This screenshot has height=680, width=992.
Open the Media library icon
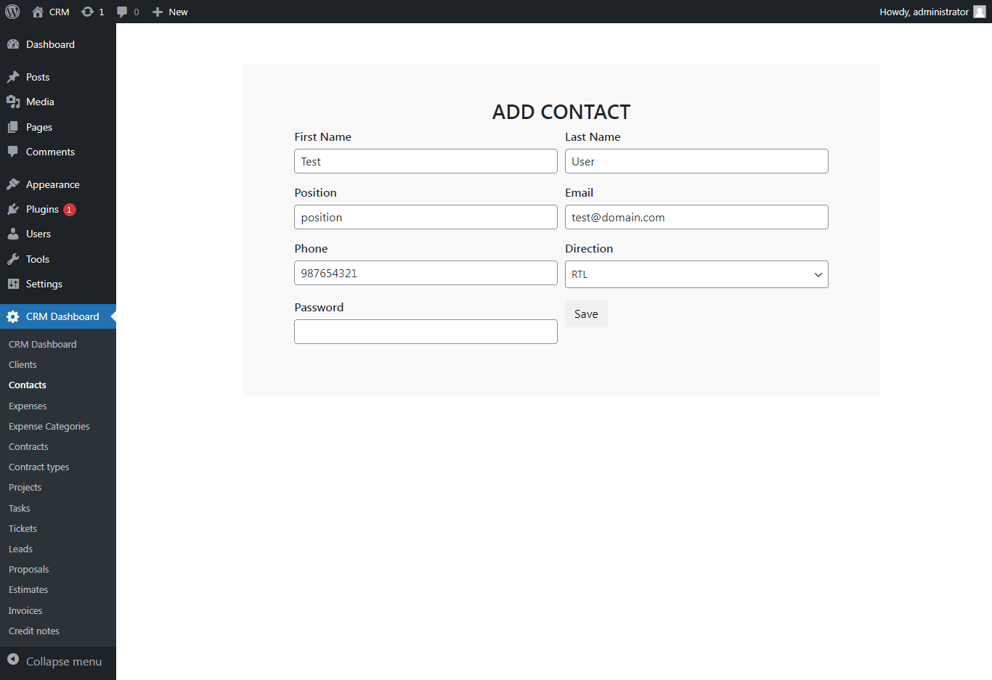(15, 102)
